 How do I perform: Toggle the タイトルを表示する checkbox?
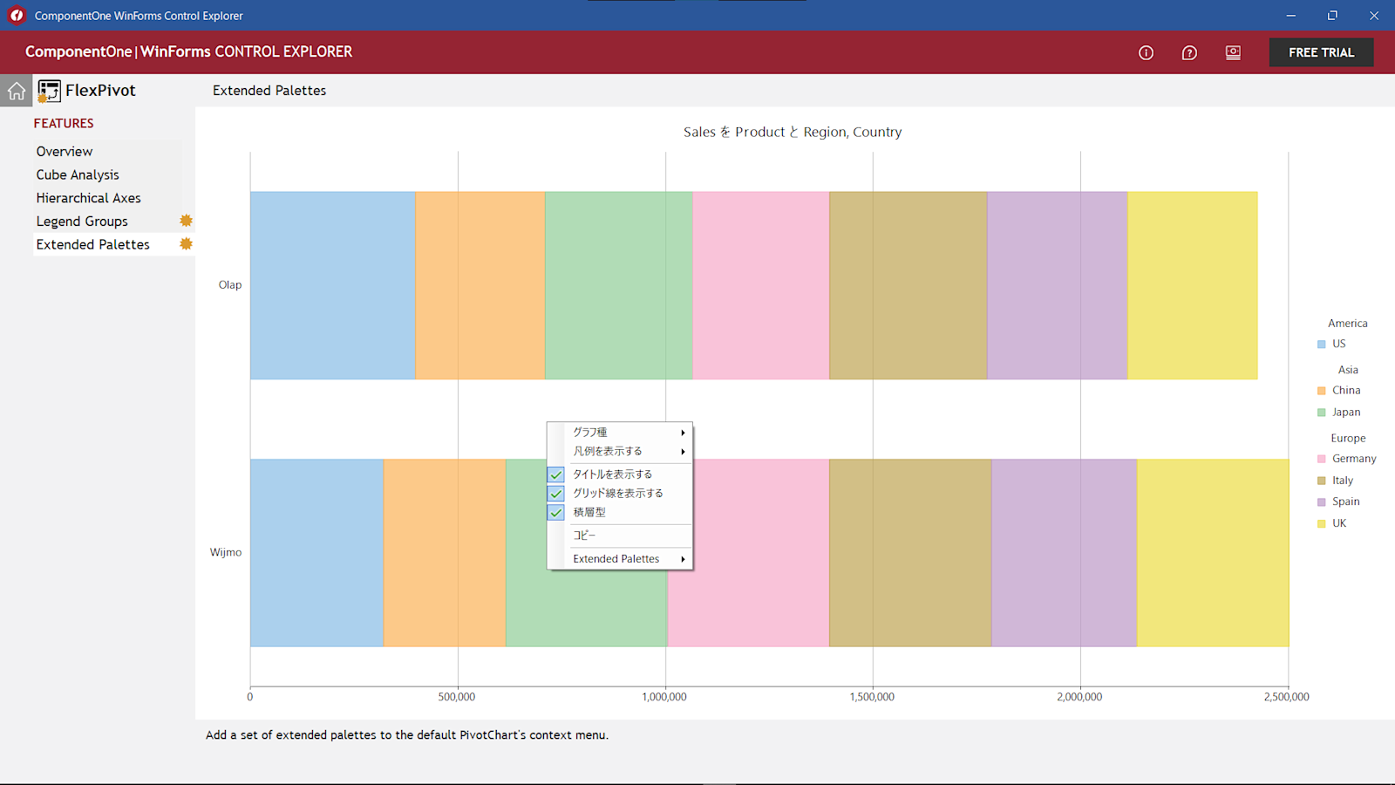620,474
